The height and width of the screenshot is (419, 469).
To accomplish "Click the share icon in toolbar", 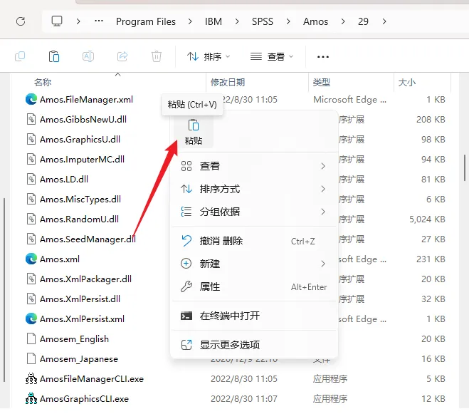I will (x=122, y=56).
